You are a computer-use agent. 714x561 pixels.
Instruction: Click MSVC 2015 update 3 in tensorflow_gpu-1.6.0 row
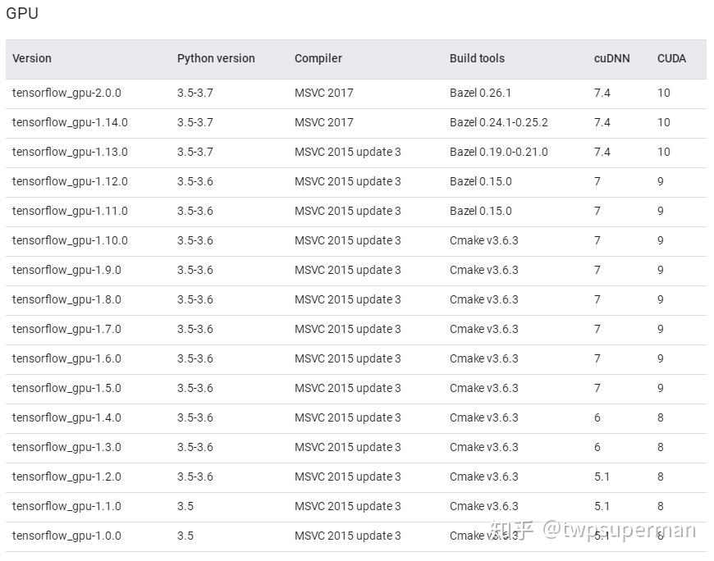coord(347,359)
